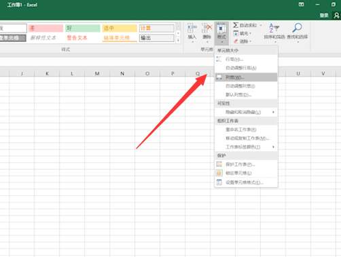Select Column Width (W) menu item
The width and height of the screenshot is (341, 257).
[246, 77]
